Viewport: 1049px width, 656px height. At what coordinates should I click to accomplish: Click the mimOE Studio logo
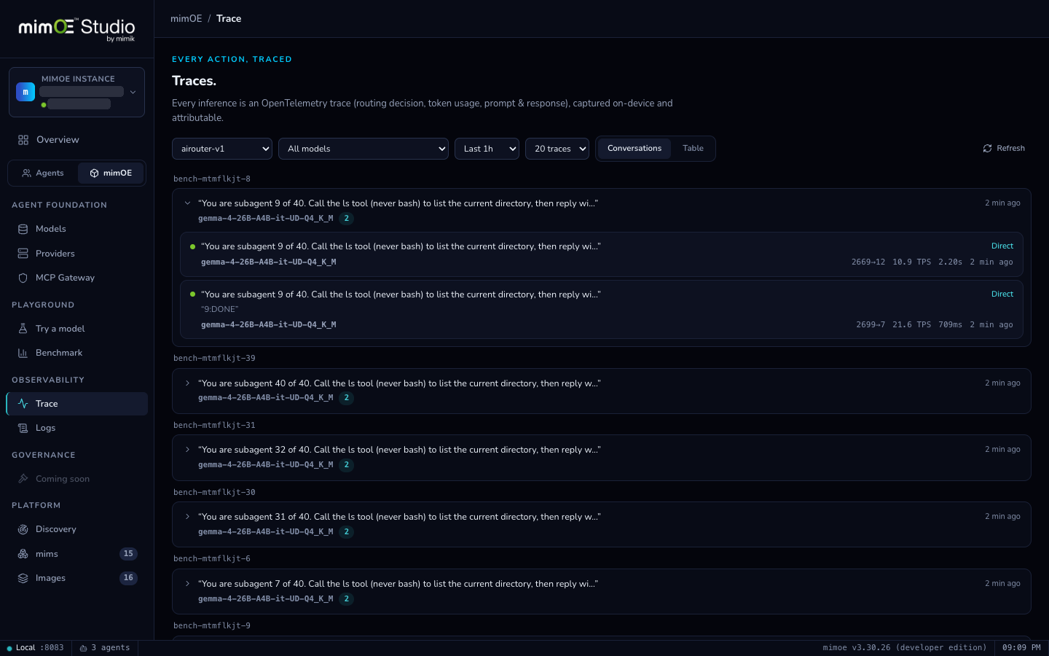[76, 29]
